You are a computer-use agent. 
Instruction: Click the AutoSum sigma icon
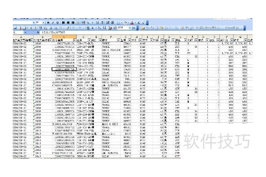click(93, 28)
